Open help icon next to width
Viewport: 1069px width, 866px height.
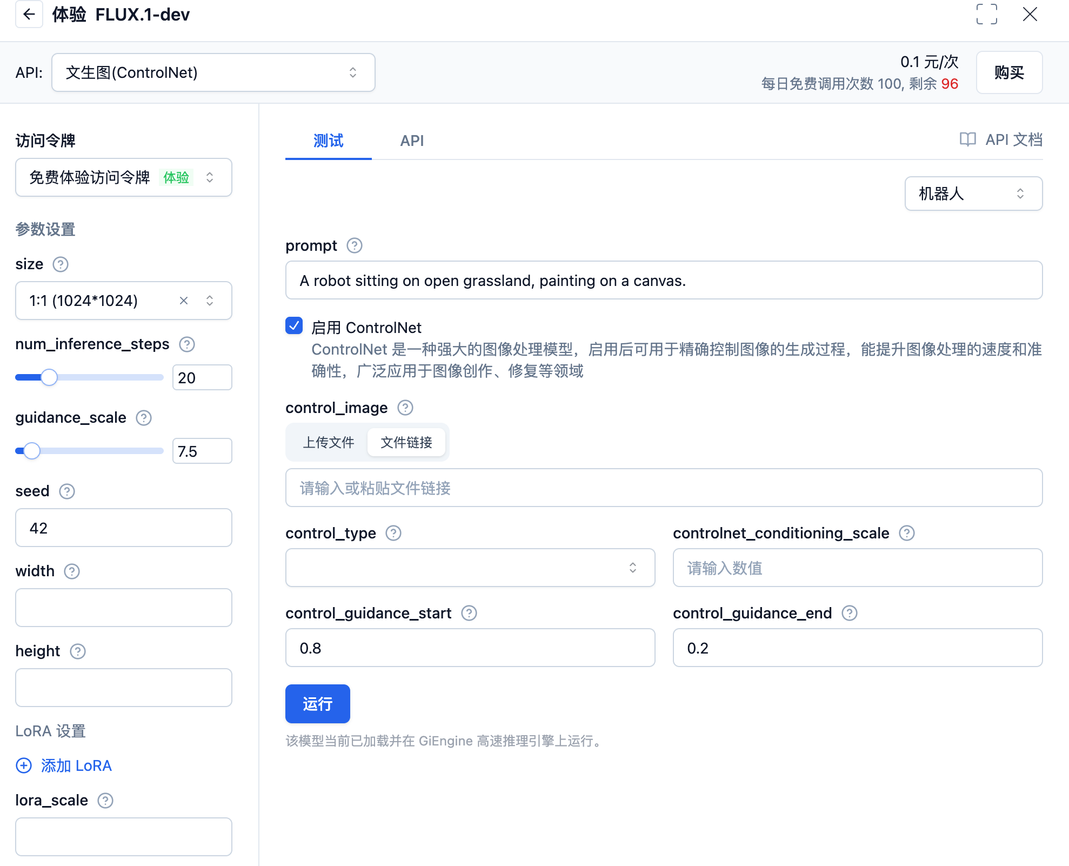click(72, 571)
